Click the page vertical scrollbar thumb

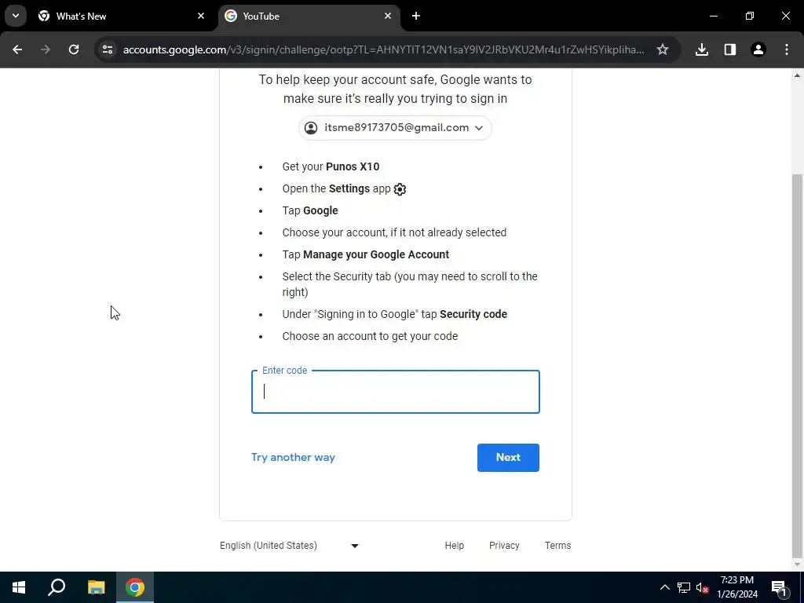pyautogui.click(x=797, y=365)
